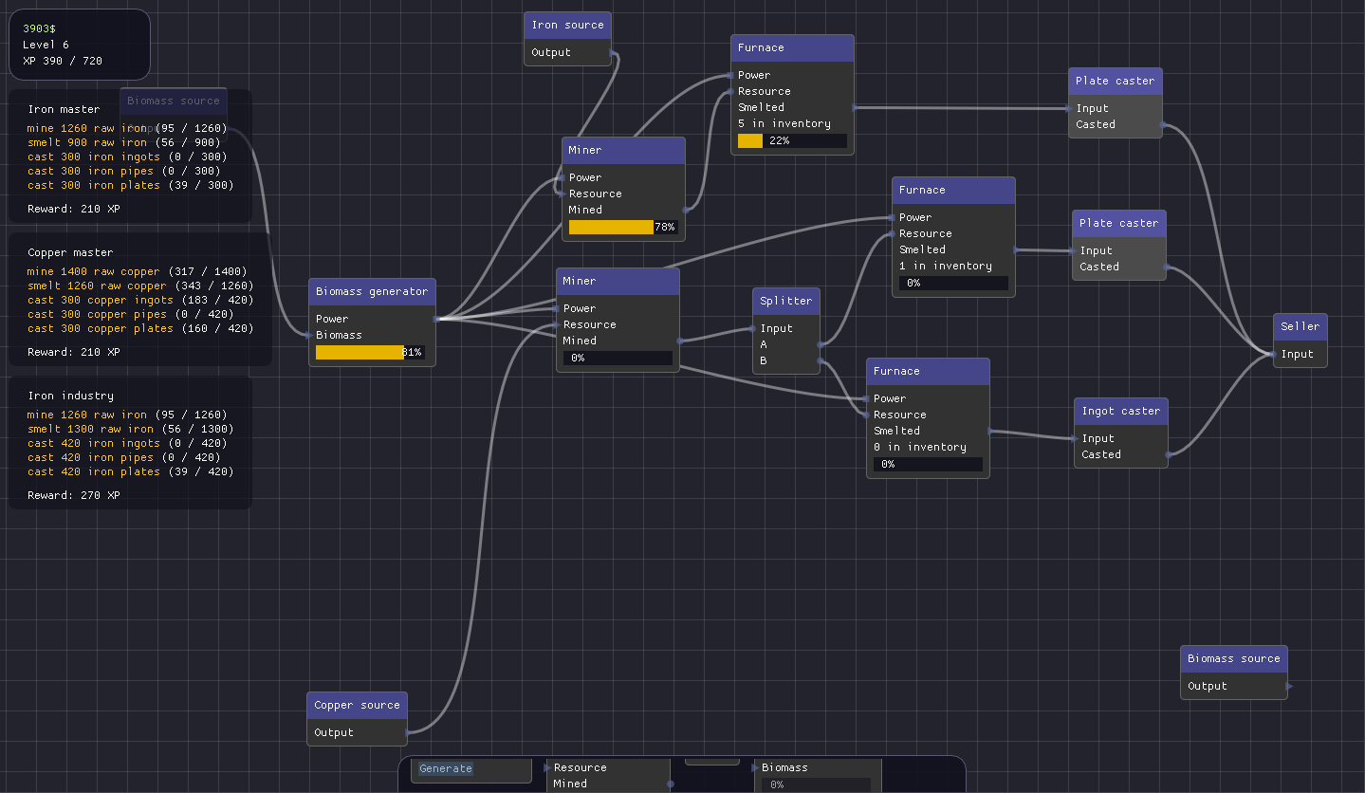Viewport: 1365px width, 793px height.
Task: Click the '5 in inventory' text
Action: [x=784, y=123]
